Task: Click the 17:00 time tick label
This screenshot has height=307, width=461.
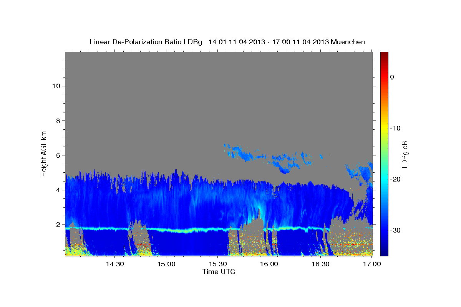Action: [x=372, y=264]
